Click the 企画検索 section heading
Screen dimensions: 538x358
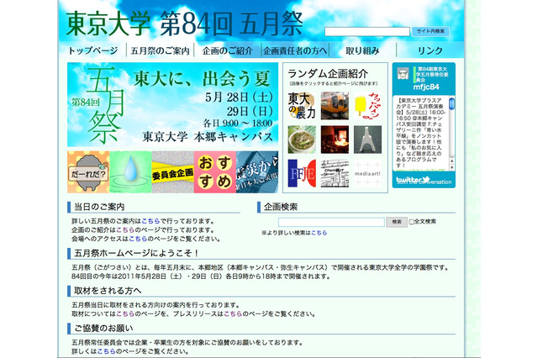[x=281, y=207]
